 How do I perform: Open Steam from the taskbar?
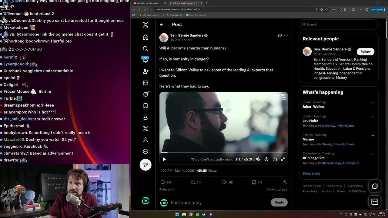[204, 215]
